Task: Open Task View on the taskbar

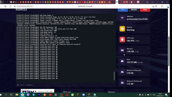Action: [x=11, y=95]
